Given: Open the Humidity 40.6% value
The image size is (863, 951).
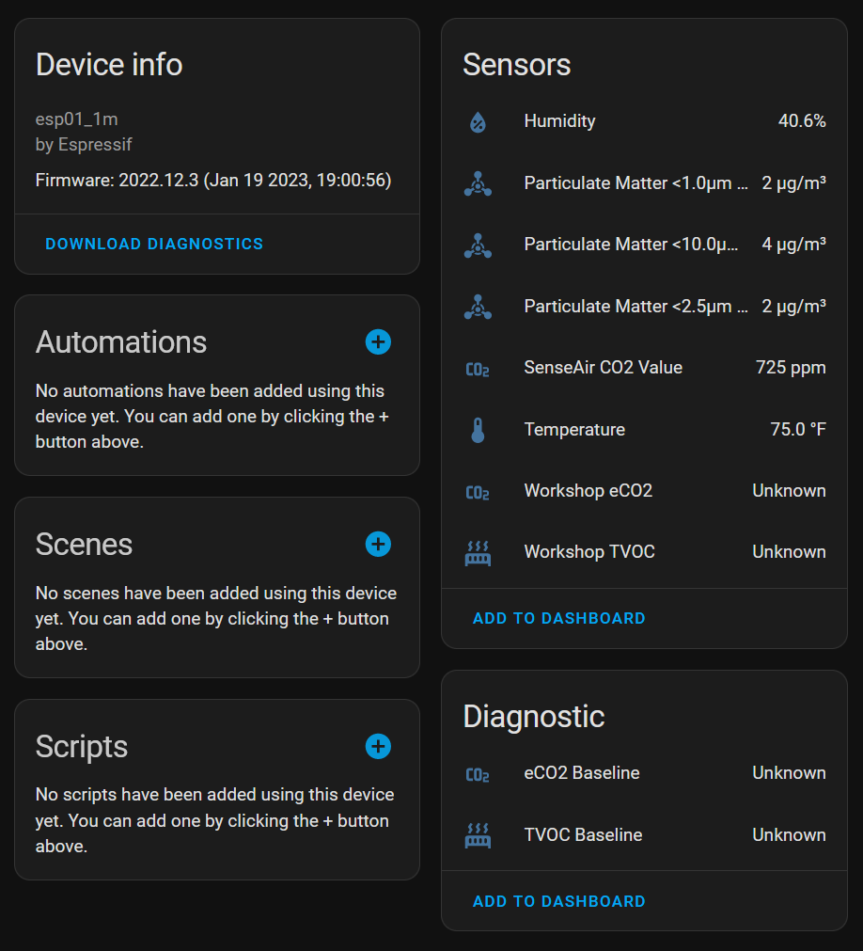Looking at the screenshot, I should click(802, 120).
